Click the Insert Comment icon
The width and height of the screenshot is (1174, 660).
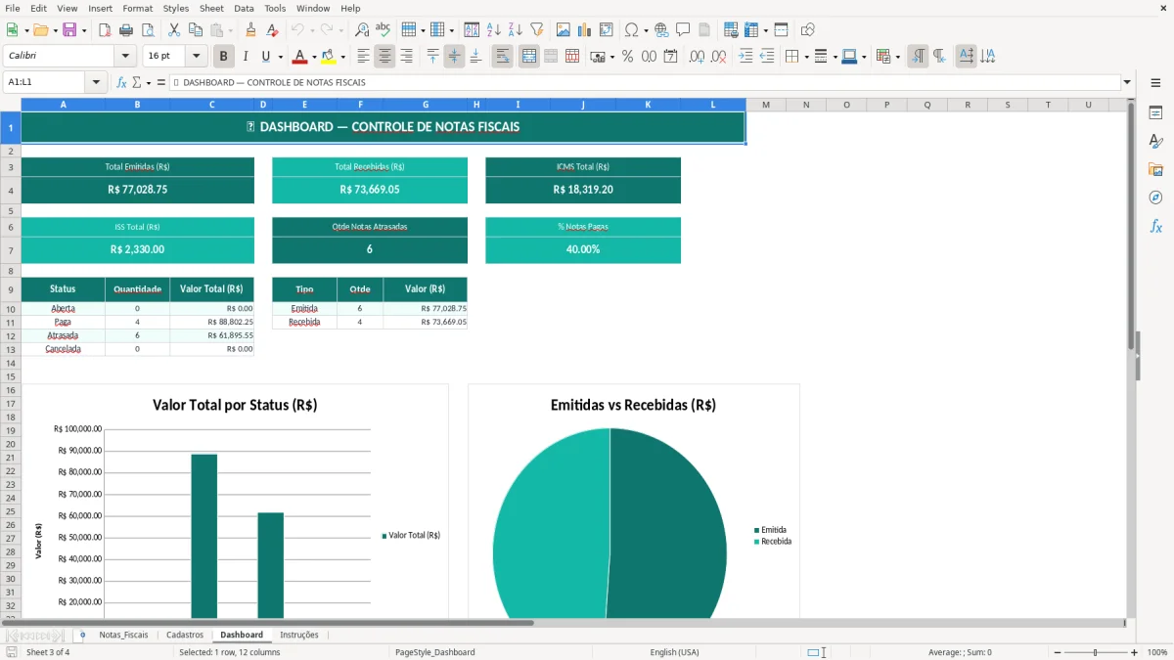tap(682, 28)
